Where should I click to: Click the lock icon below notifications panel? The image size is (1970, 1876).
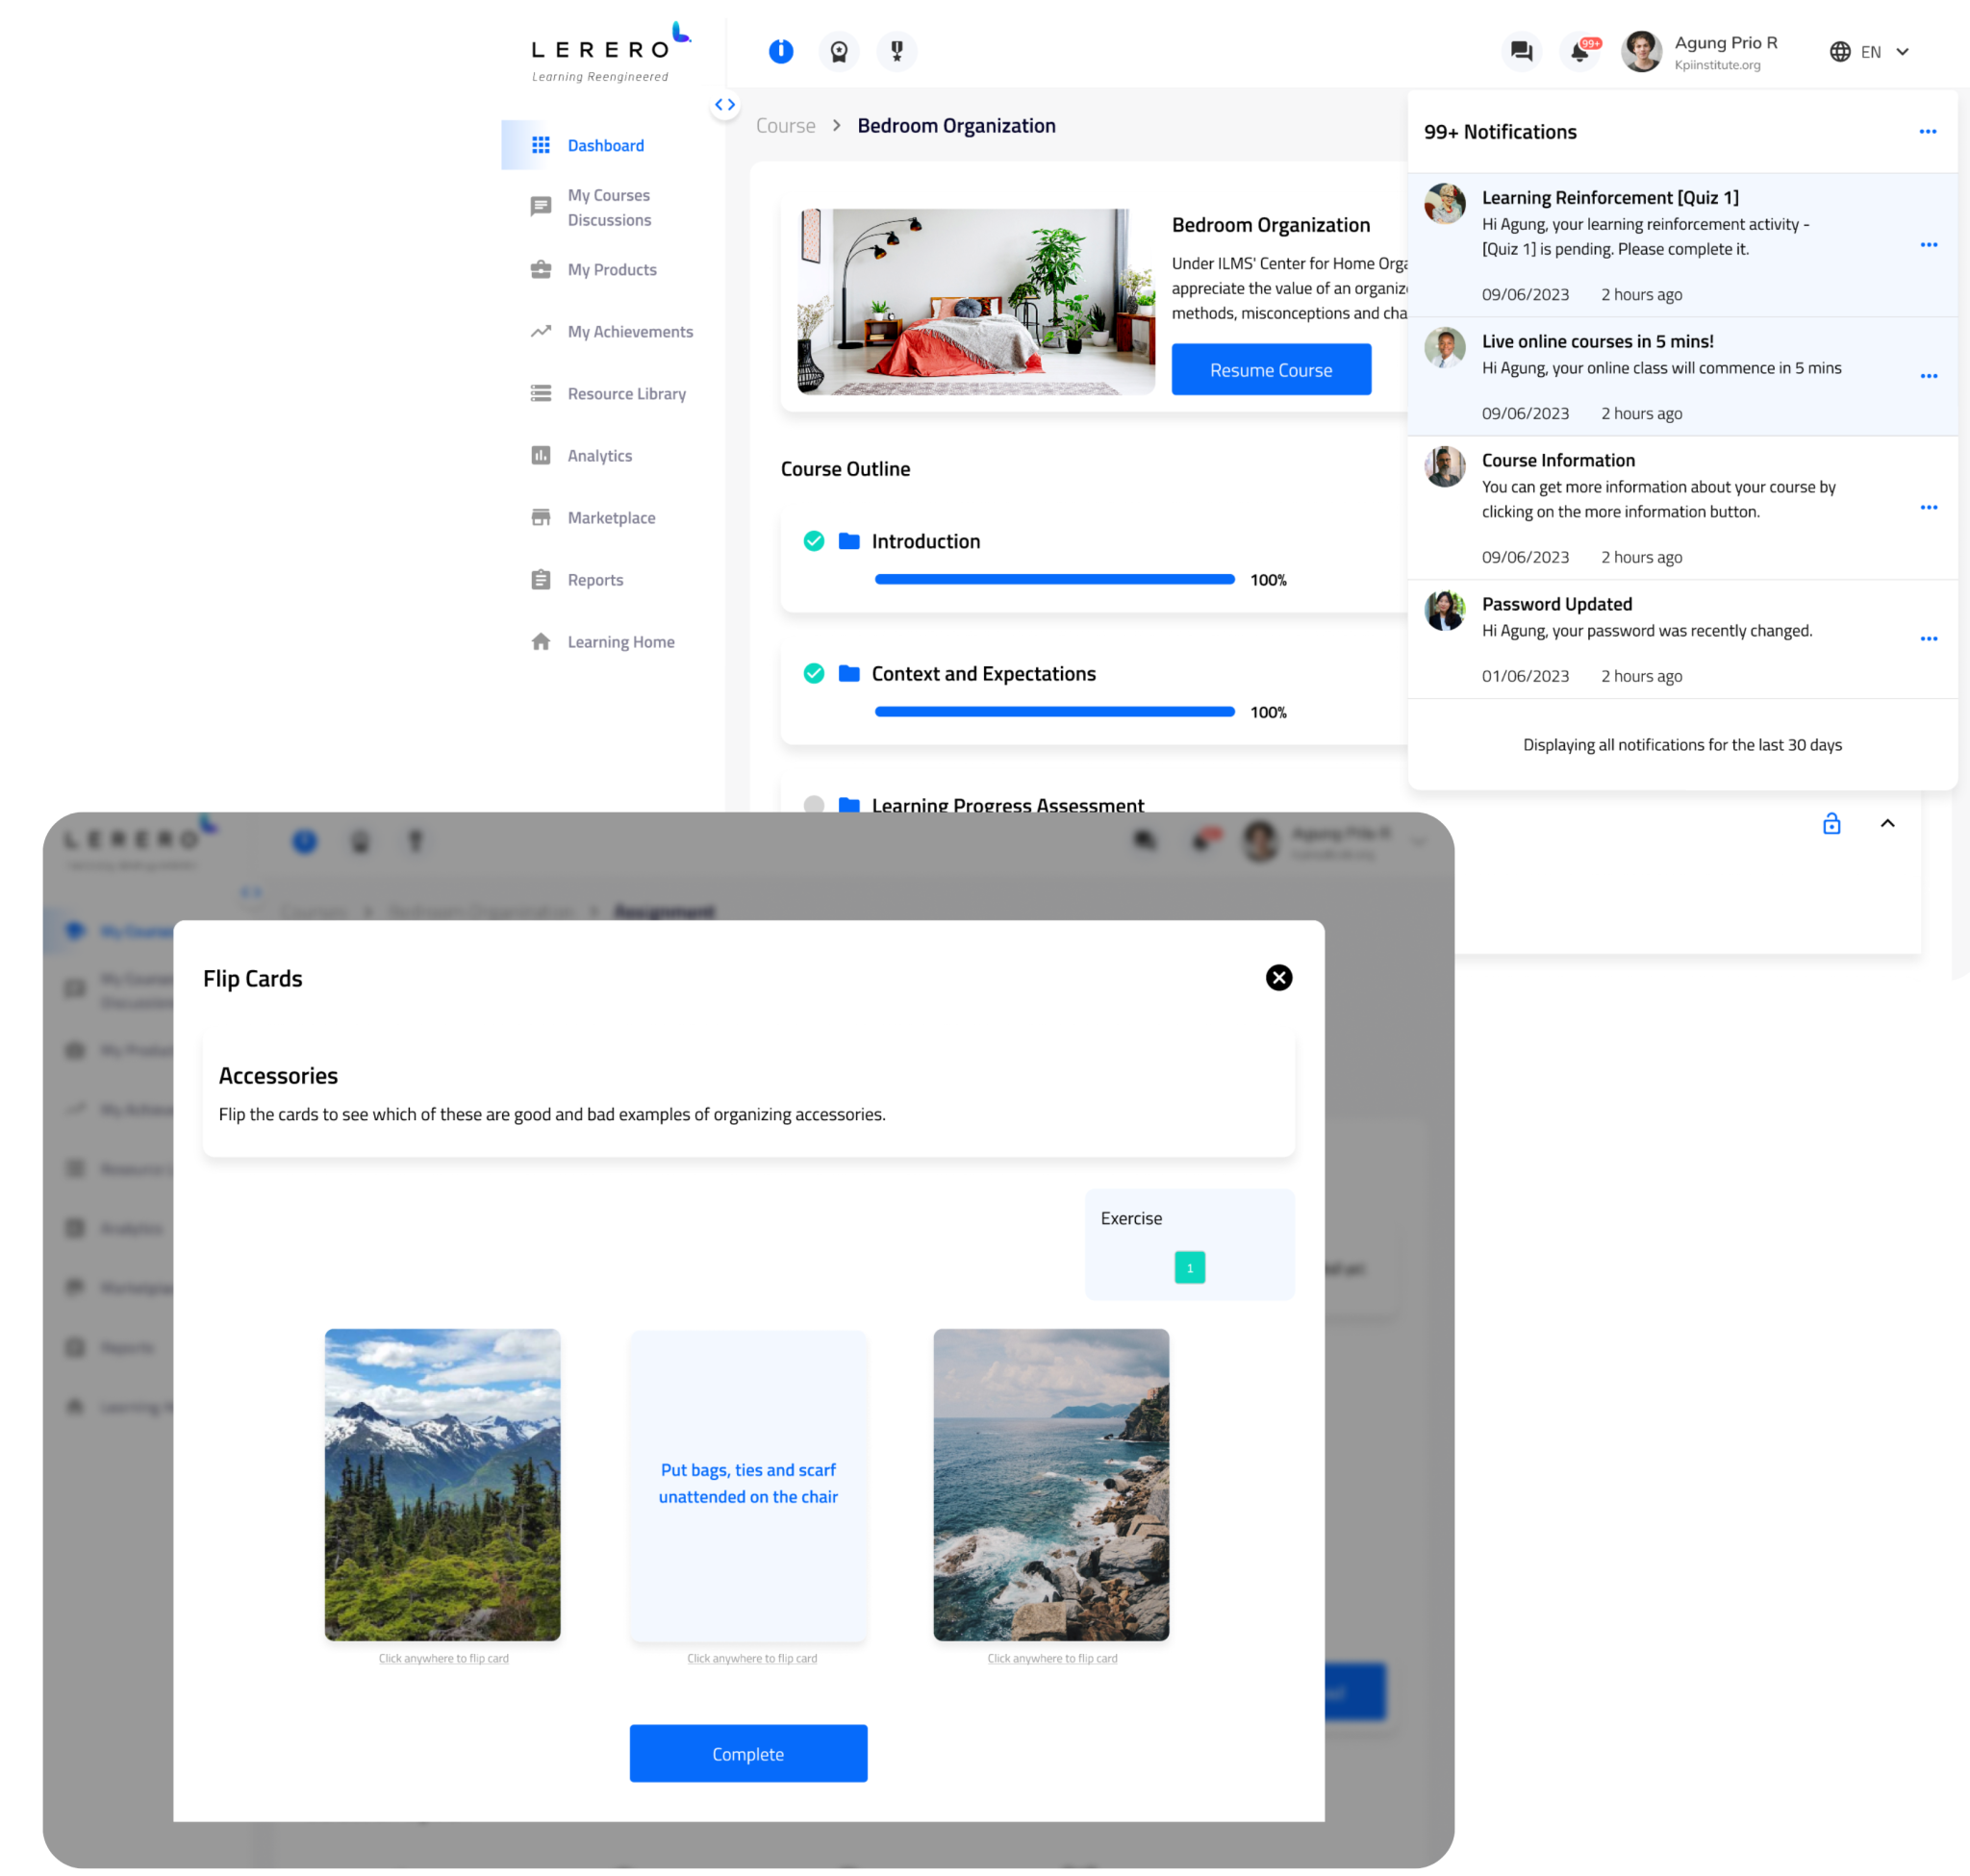1831,823
